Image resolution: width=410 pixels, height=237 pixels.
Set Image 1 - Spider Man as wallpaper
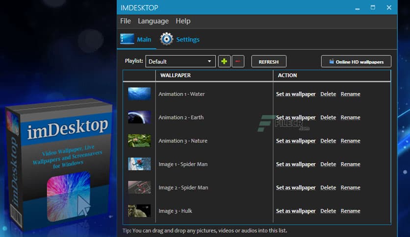coord(296,164)
